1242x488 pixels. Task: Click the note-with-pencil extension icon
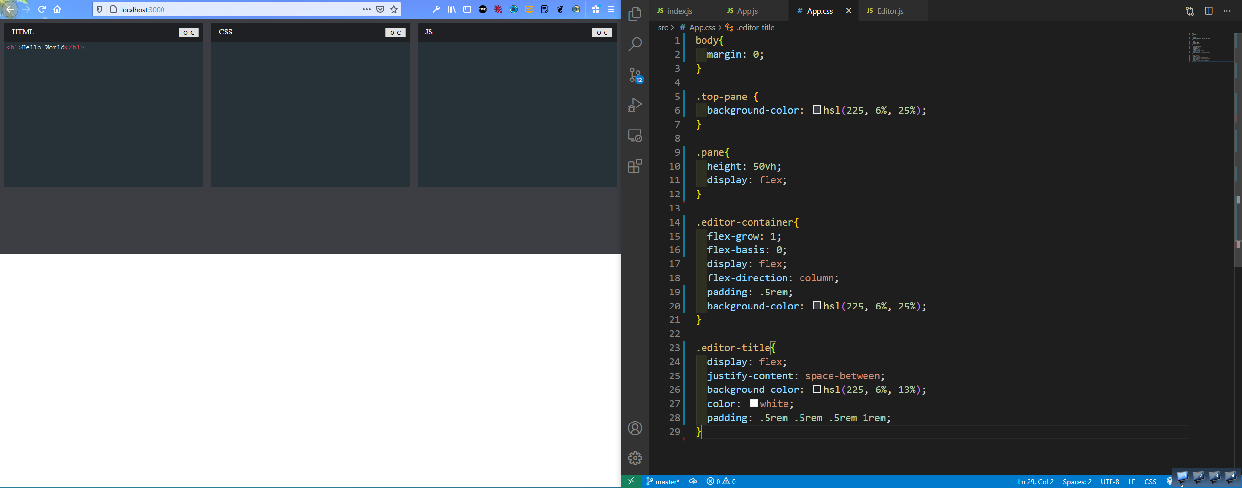click(545, 9)
